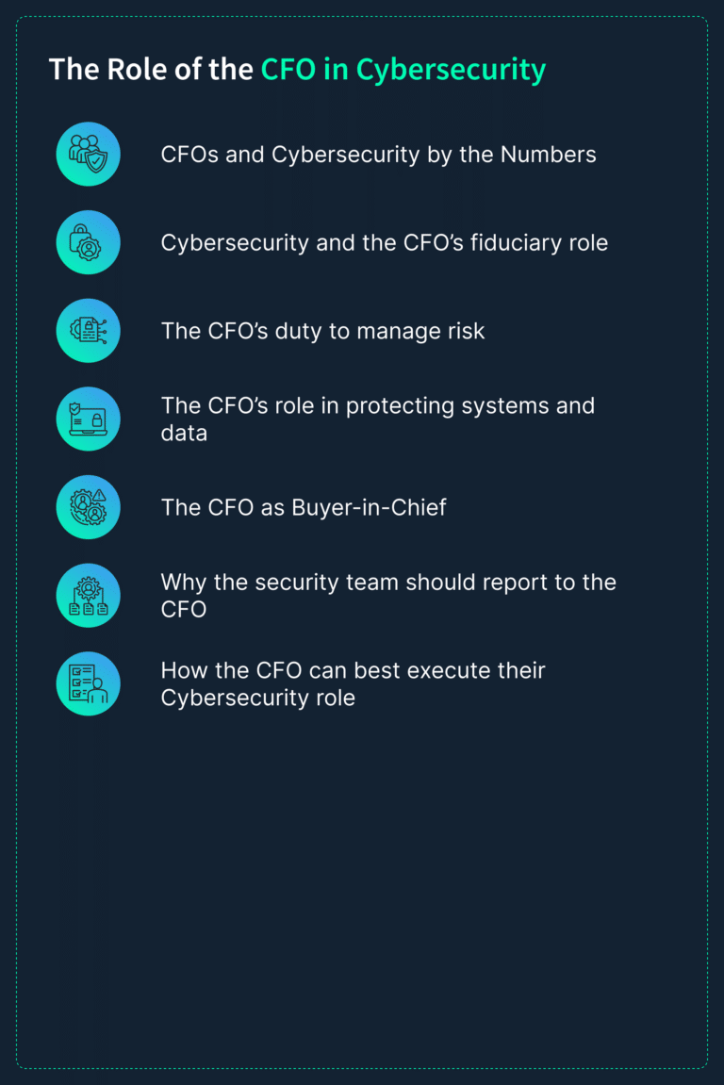Viewport: 724px width, 1085px height.
Task: Click the lone 'CFO' under security team line
Action: tap(184, 610)
